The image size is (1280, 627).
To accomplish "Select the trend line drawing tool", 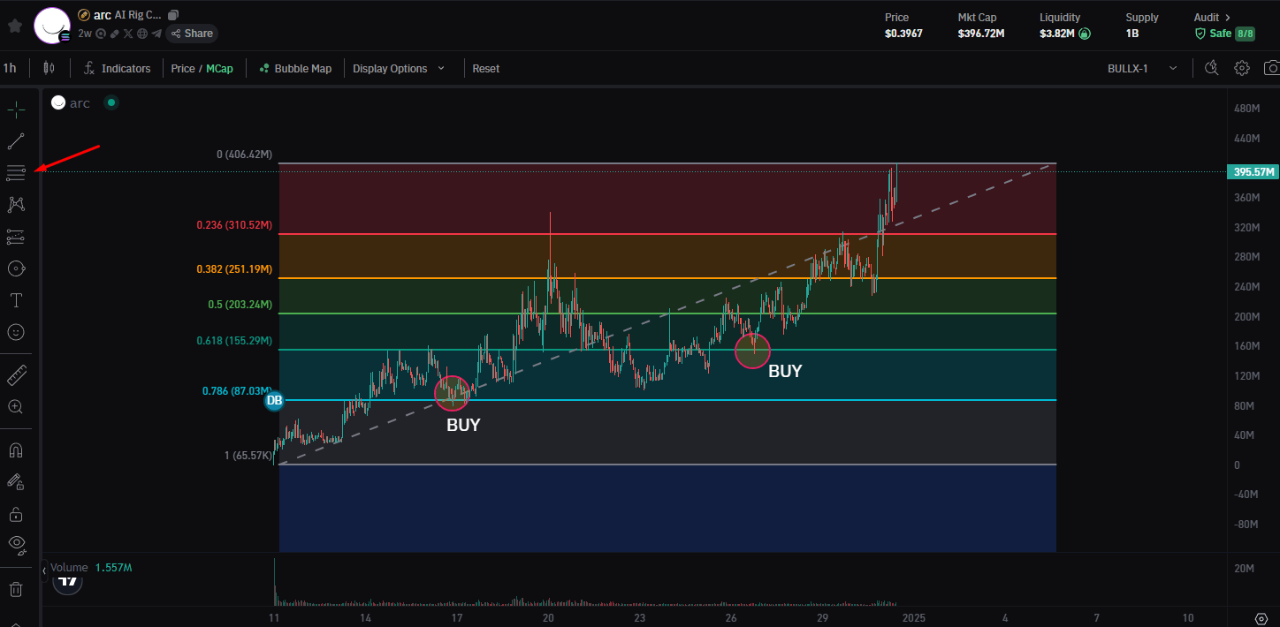I will pyautogui.click(x=16, y=140).
